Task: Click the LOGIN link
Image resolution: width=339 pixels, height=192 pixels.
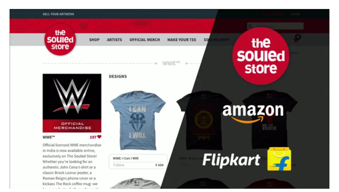Action: click(295, 14)
